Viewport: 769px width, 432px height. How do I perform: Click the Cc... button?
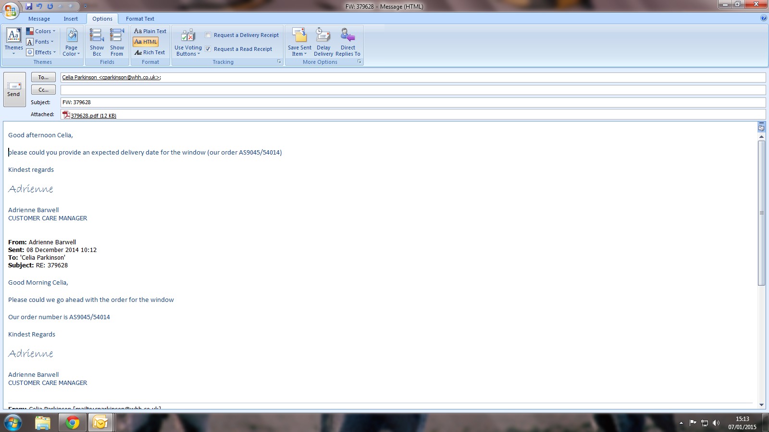click(x=43, y=90)
